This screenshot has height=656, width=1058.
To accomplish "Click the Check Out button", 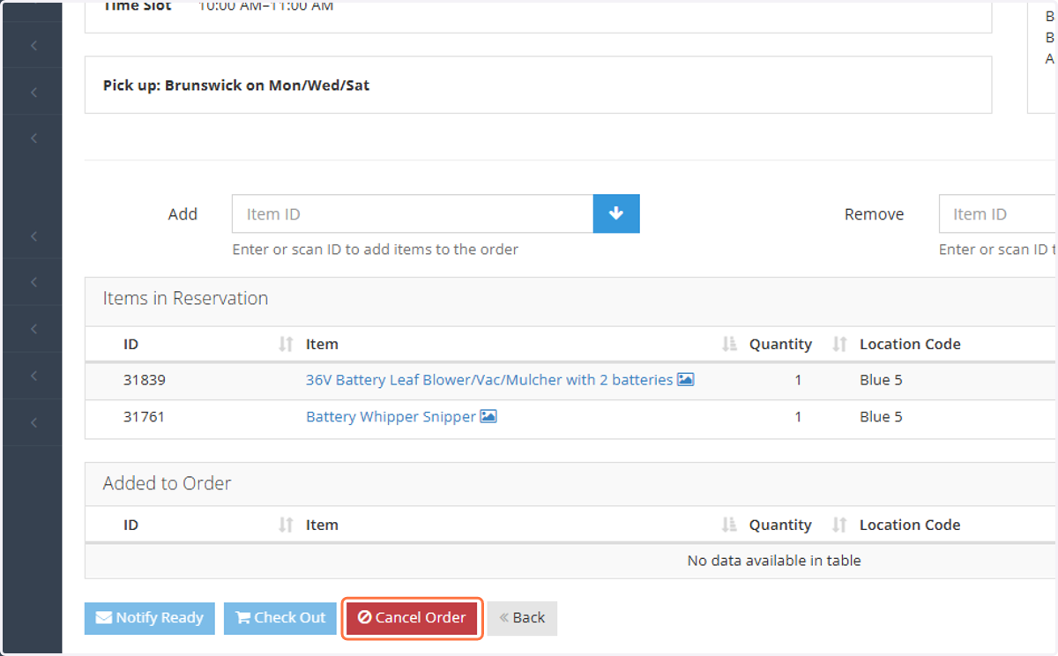I will [280, 618].
